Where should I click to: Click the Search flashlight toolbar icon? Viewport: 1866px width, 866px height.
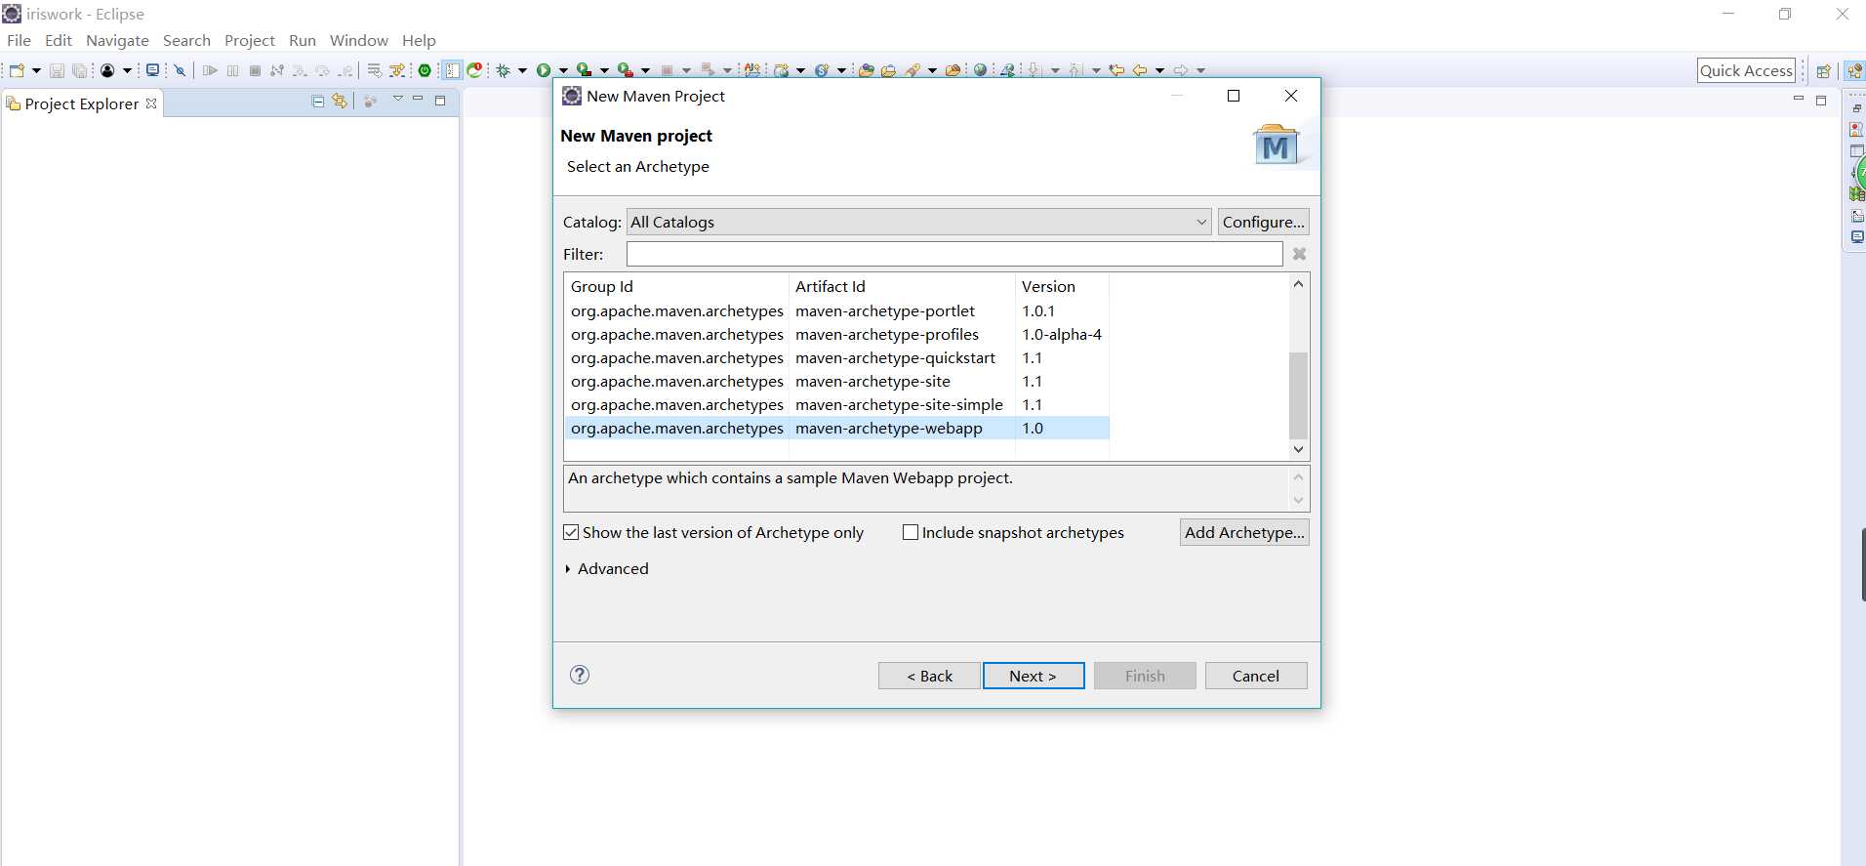pyautogui.click(x=913, y=70)
